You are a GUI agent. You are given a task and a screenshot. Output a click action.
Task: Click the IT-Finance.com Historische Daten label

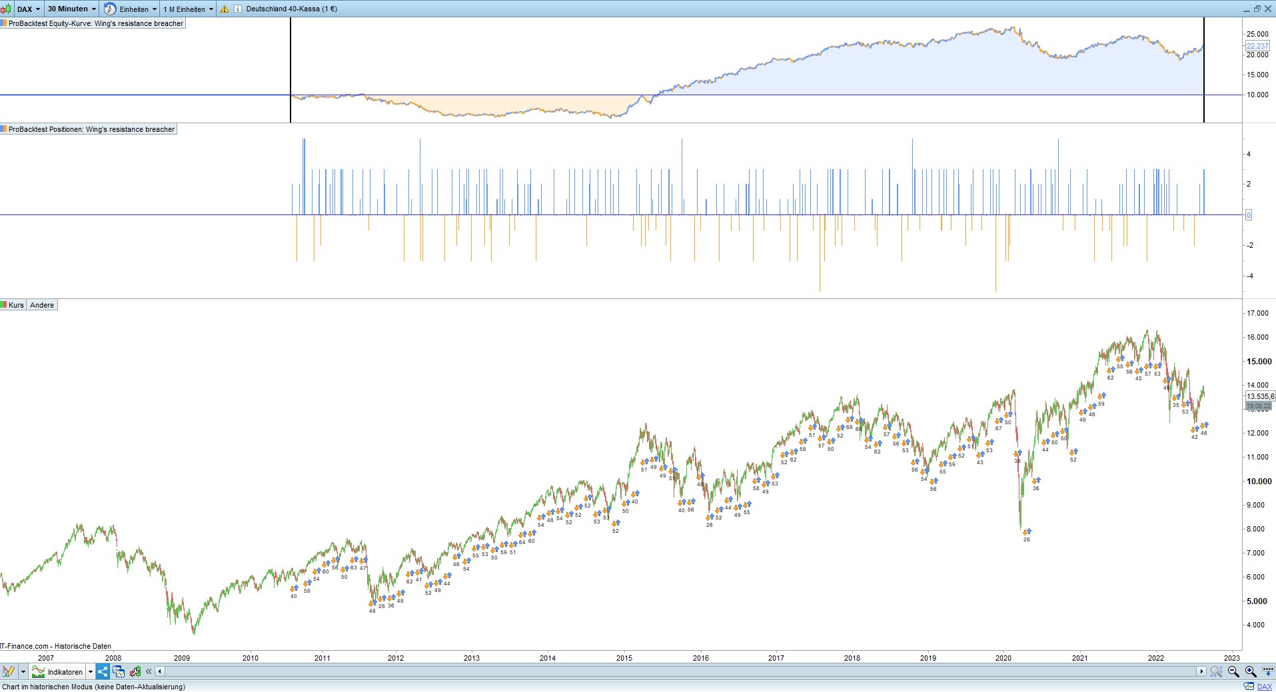(x=56, y=646)
